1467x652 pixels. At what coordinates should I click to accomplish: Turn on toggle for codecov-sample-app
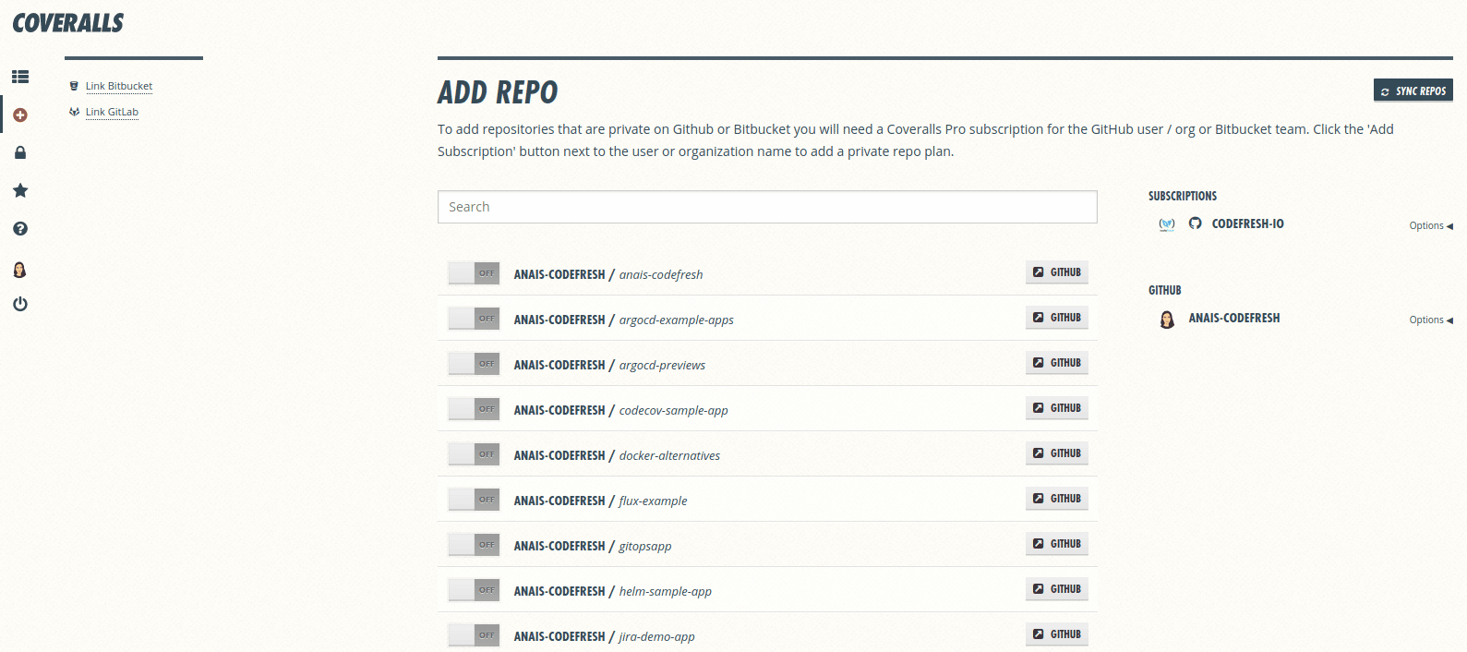point(474,409)
